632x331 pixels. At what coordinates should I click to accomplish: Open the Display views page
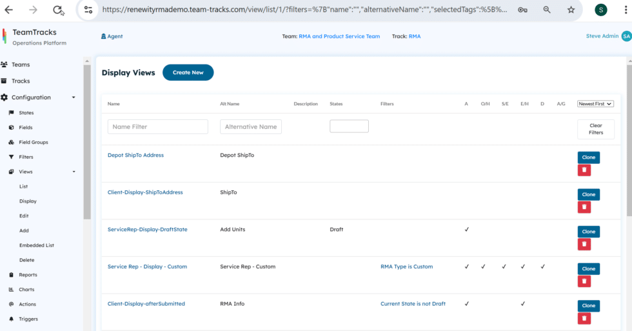28,201
